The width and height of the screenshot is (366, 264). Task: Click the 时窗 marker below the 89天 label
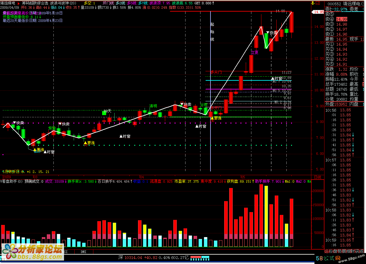pyautogui.click(x=125, y=136)
